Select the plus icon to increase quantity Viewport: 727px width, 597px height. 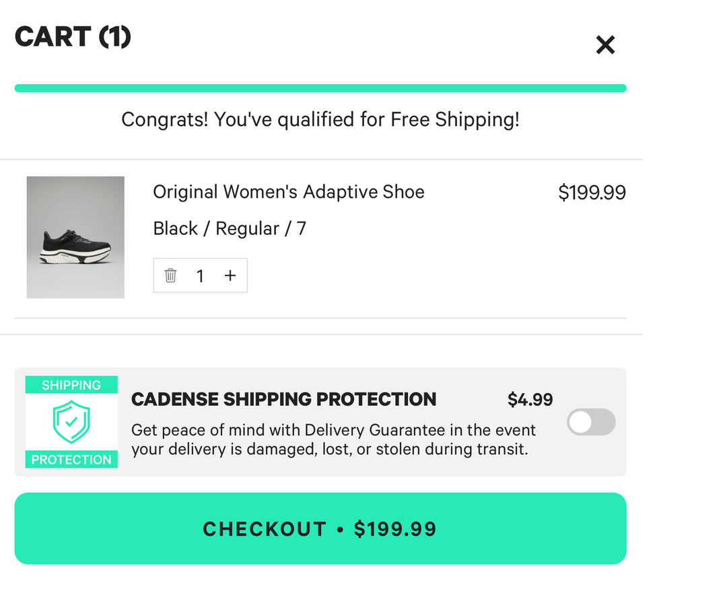230,275
